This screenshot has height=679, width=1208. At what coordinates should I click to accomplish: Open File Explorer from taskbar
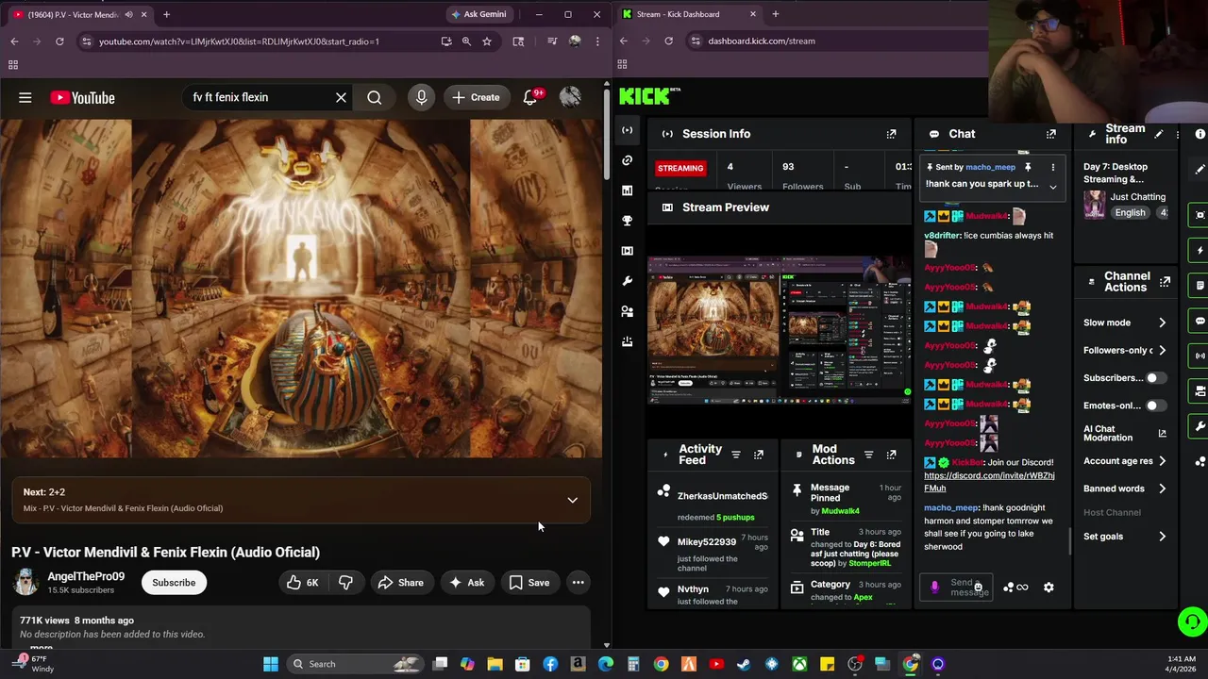click(495, 664)
